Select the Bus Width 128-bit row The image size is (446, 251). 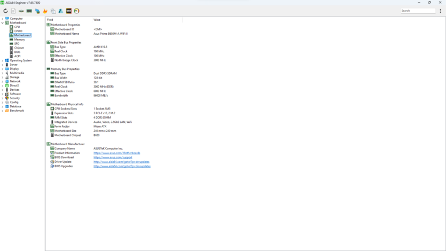click(76, 78)
